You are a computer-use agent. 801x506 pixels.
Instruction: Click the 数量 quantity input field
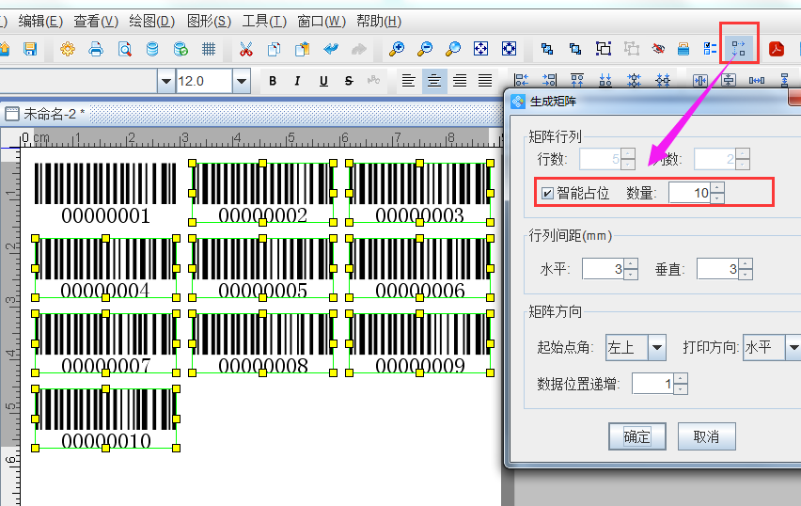tap(689, 194)
